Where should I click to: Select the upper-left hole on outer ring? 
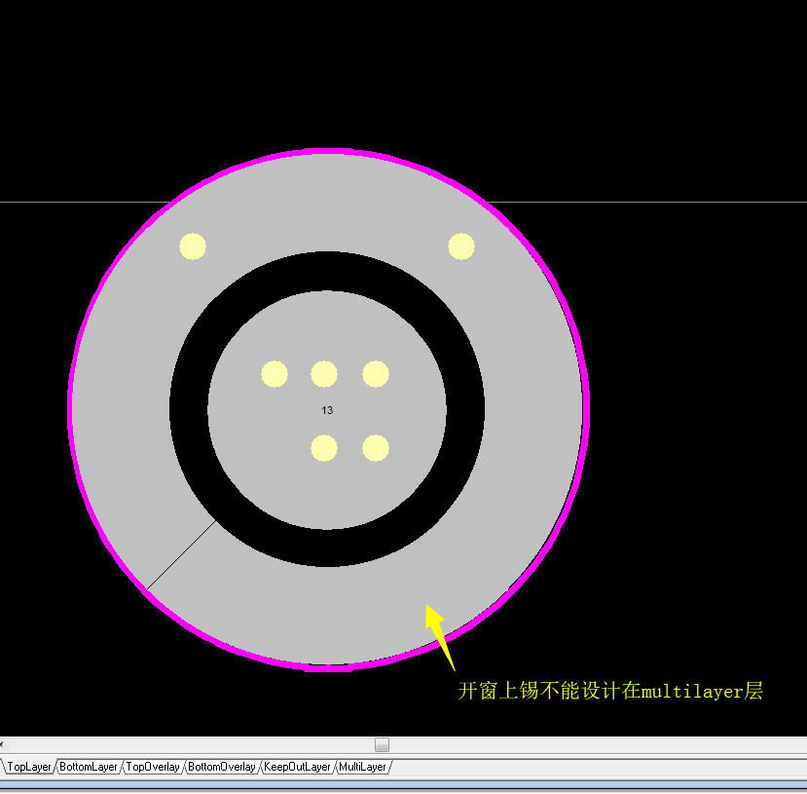193,246
